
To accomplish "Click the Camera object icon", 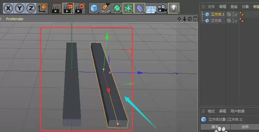I will coord(162,8).
